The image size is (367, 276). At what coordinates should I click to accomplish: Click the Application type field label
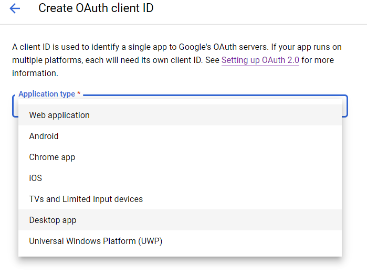[x=47, y=94]
